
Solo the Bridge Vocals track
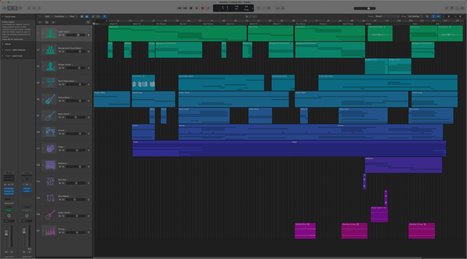click(x=63, y=68)
